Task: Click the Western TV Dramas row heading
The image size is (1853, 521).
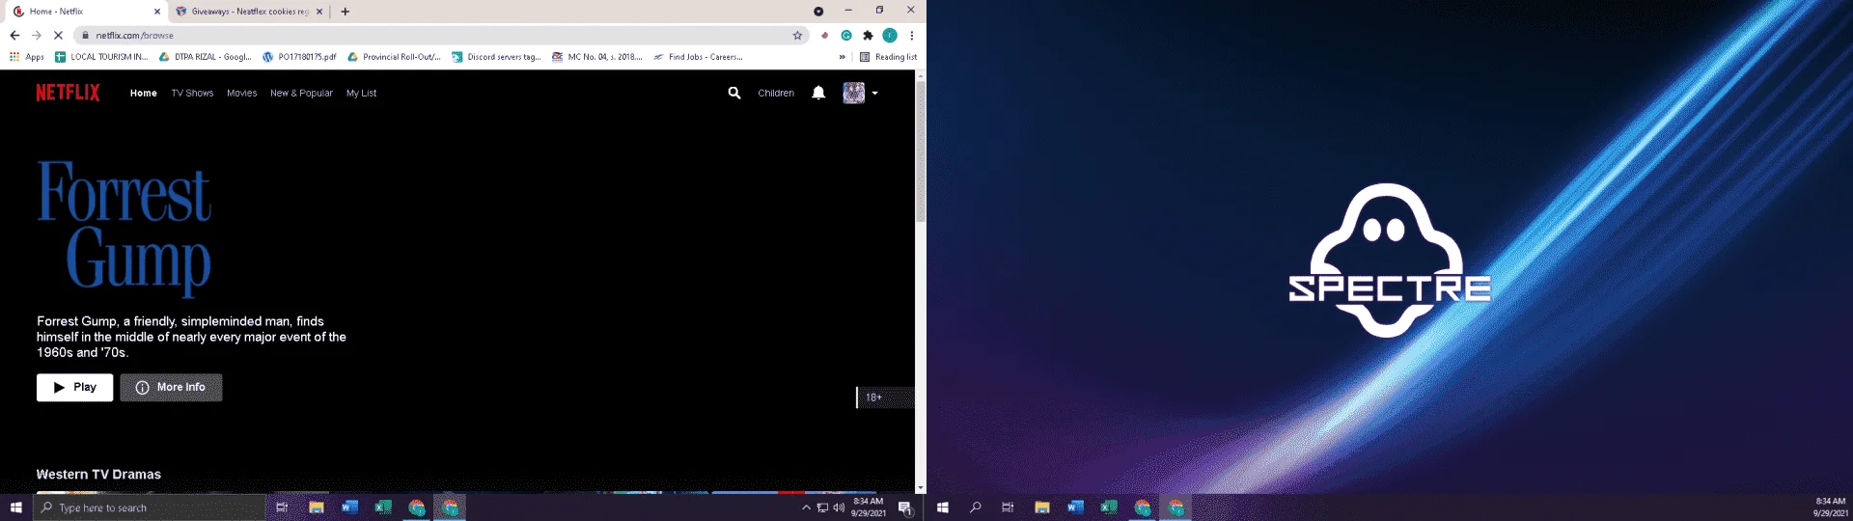Action: point(98,475)
